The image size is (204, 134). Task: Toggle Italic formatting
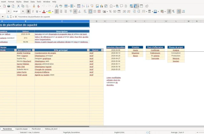(33, 11)
